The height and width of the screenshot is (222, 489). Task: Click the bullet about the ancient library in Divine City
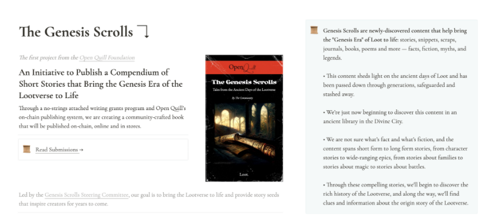point(390,117)
